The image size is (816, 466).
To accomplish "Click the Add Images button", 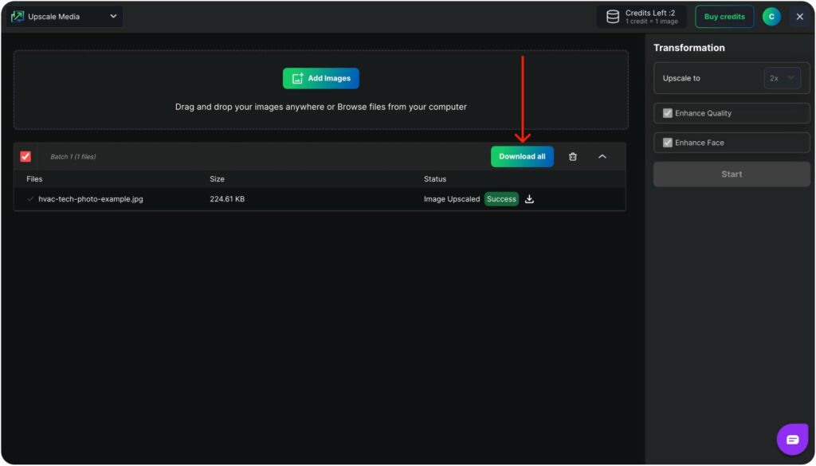I will (321, 78).
